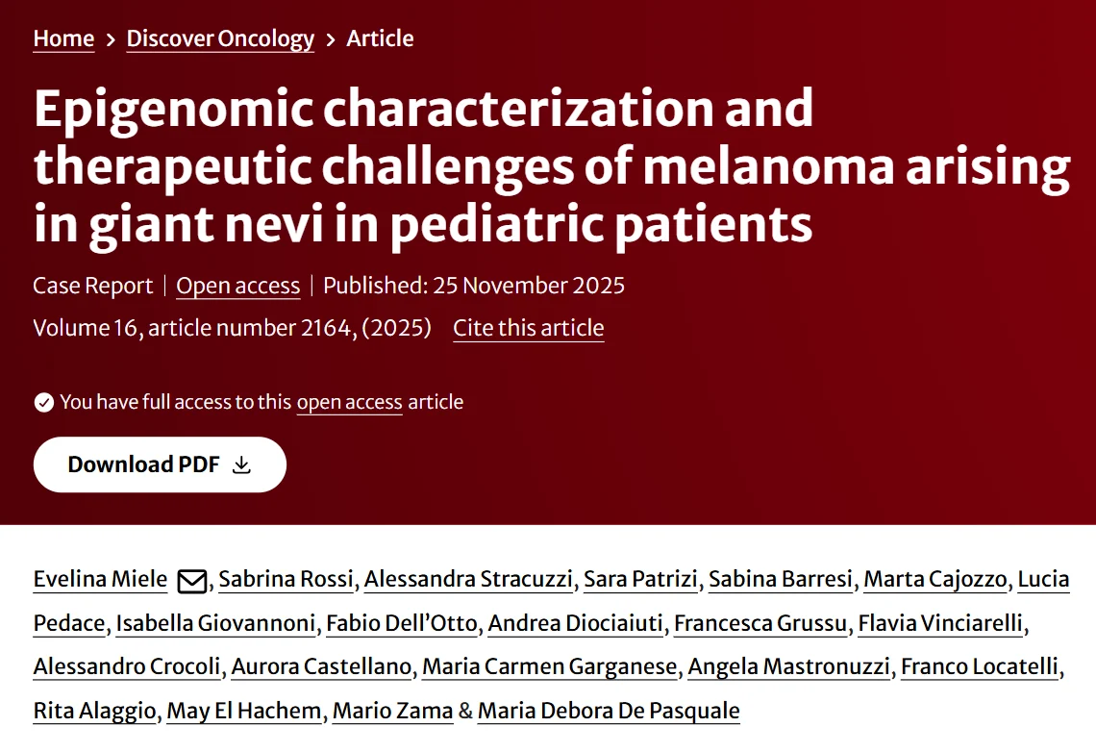Click author link May El Hachem
Image resolution: width=1096 pixels, height=752 pixels.
[244, 711]
